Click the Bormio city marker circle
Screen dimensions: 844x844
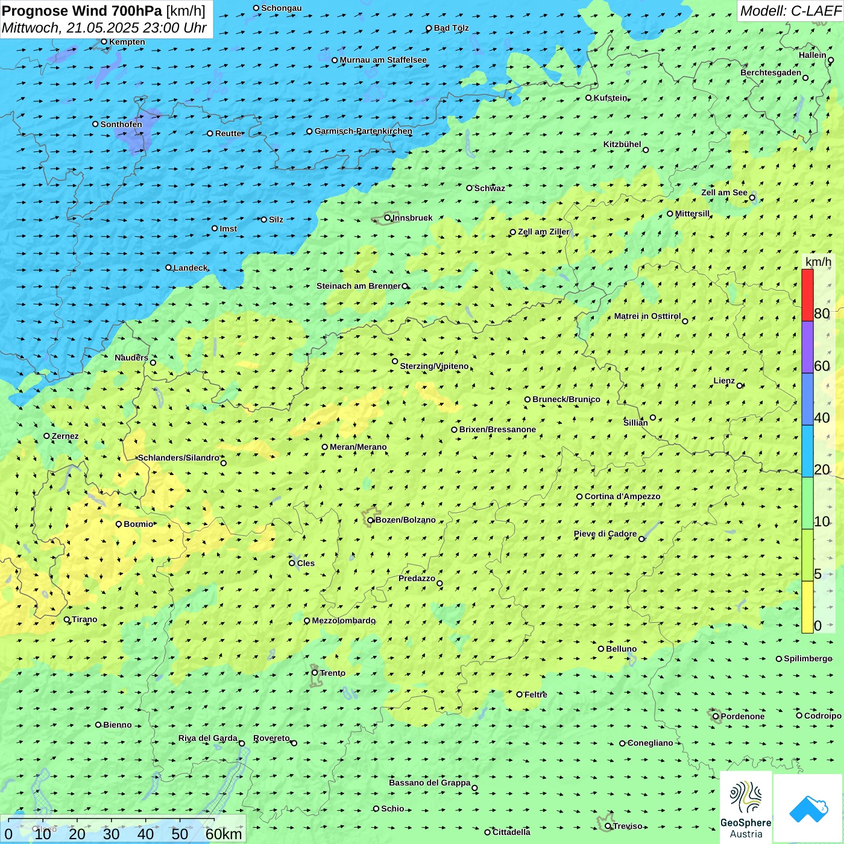[x=119, y=524]
